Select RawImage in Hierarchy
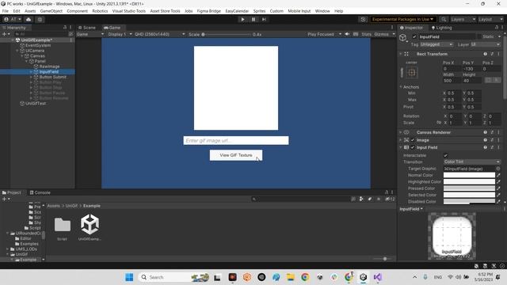The width and height of the screenshot is (507, 285). coord(49,66)
